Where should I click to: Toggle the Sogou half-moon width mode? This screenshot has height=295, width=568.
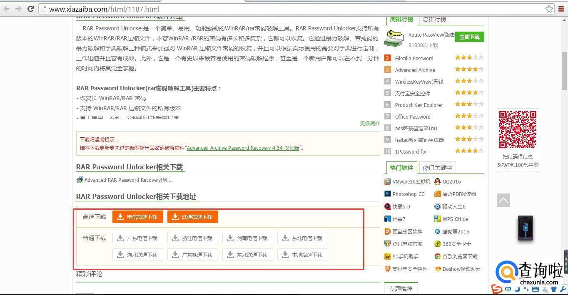[518, 289]
